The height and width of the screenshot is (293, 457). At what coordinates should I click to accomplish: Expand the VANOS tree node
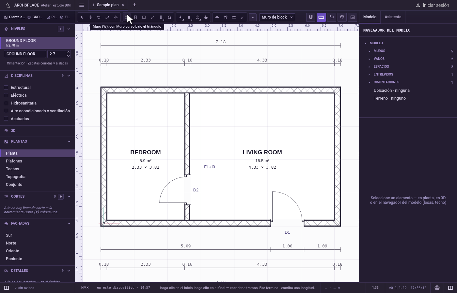pos(370,59)
